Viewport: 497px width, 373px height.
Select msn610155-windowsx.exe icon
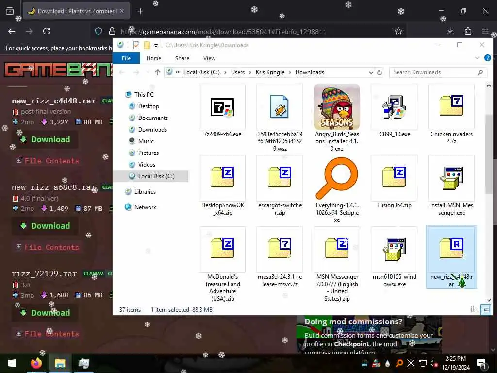(x=394, y=250)
